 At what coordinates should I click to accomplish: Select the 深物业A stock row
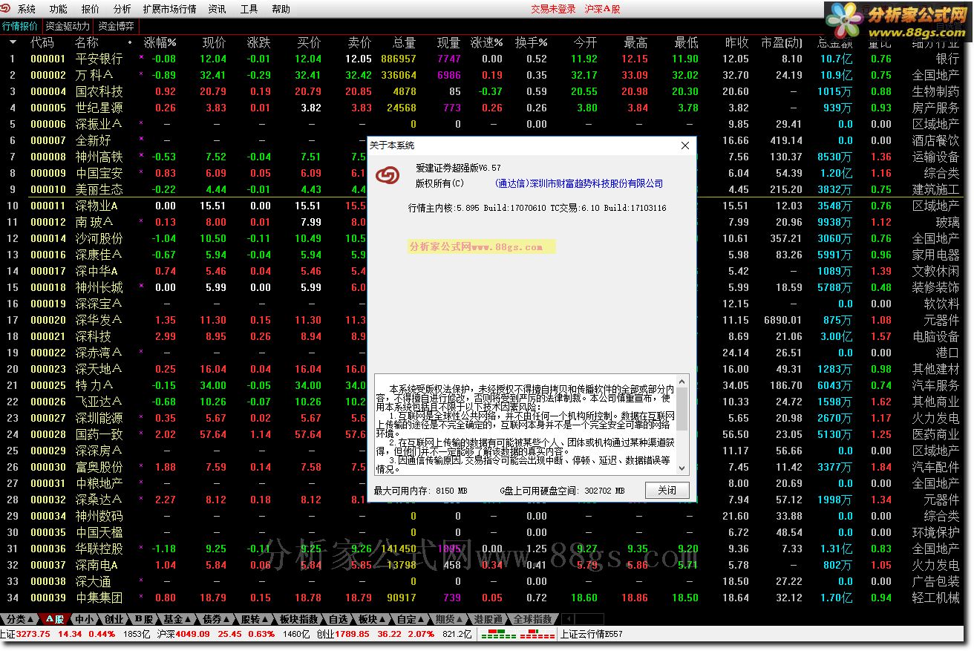click(x=487, y=206)
